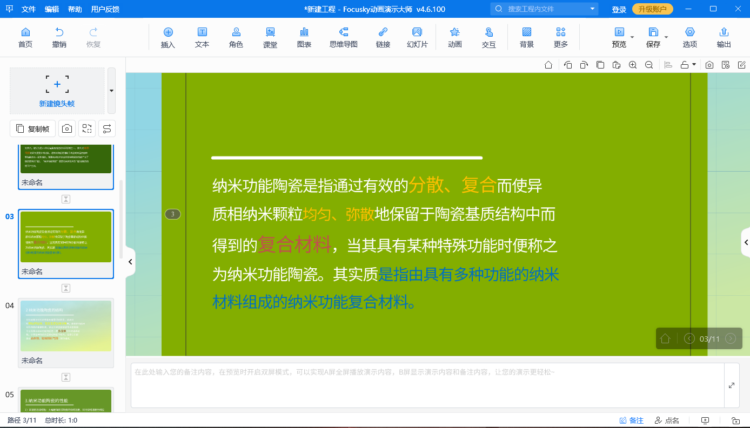Click the 恢复 redo icon

pyautogui.click(x=93, y=38)
